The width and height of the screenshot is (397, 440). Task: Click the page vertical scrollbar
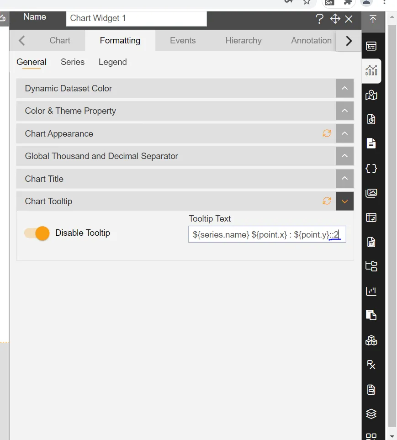click(x=392, y=226)
